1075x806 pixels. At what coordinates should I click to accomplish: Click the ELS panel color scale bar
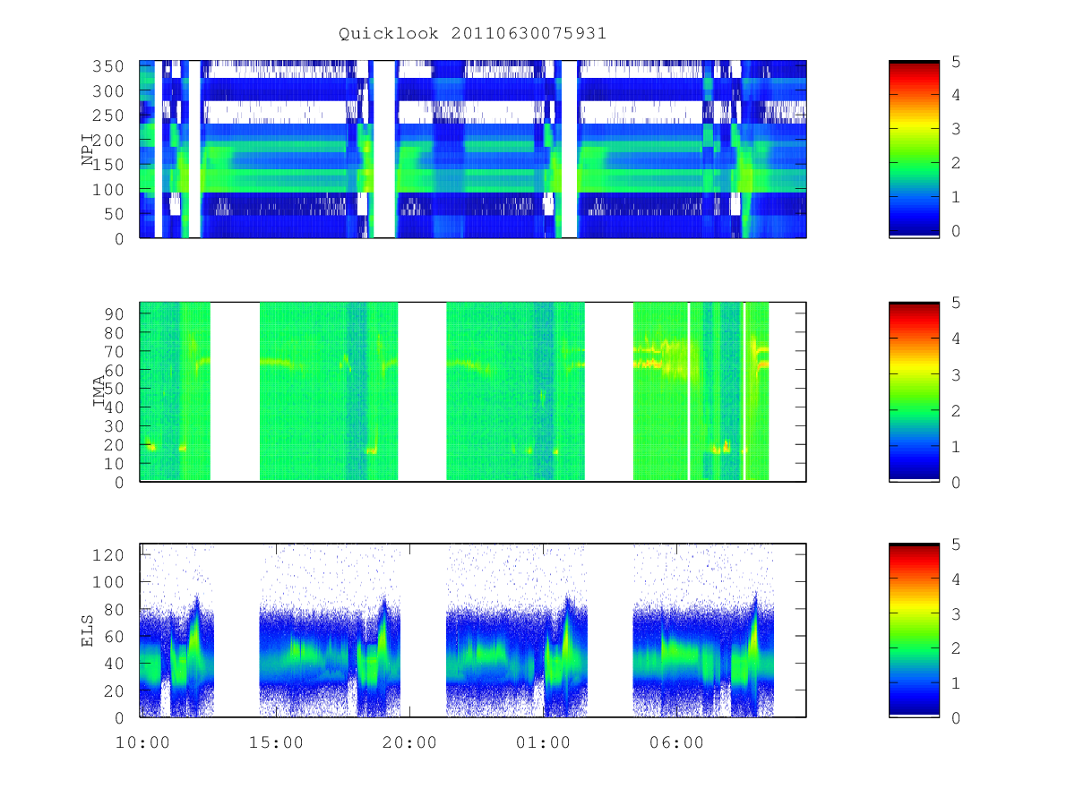point(914,630)
